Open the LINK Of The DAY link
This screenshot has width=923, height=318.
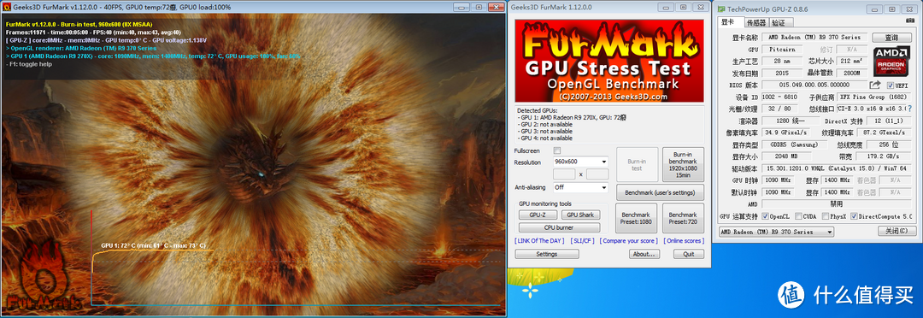pos(540,241)
